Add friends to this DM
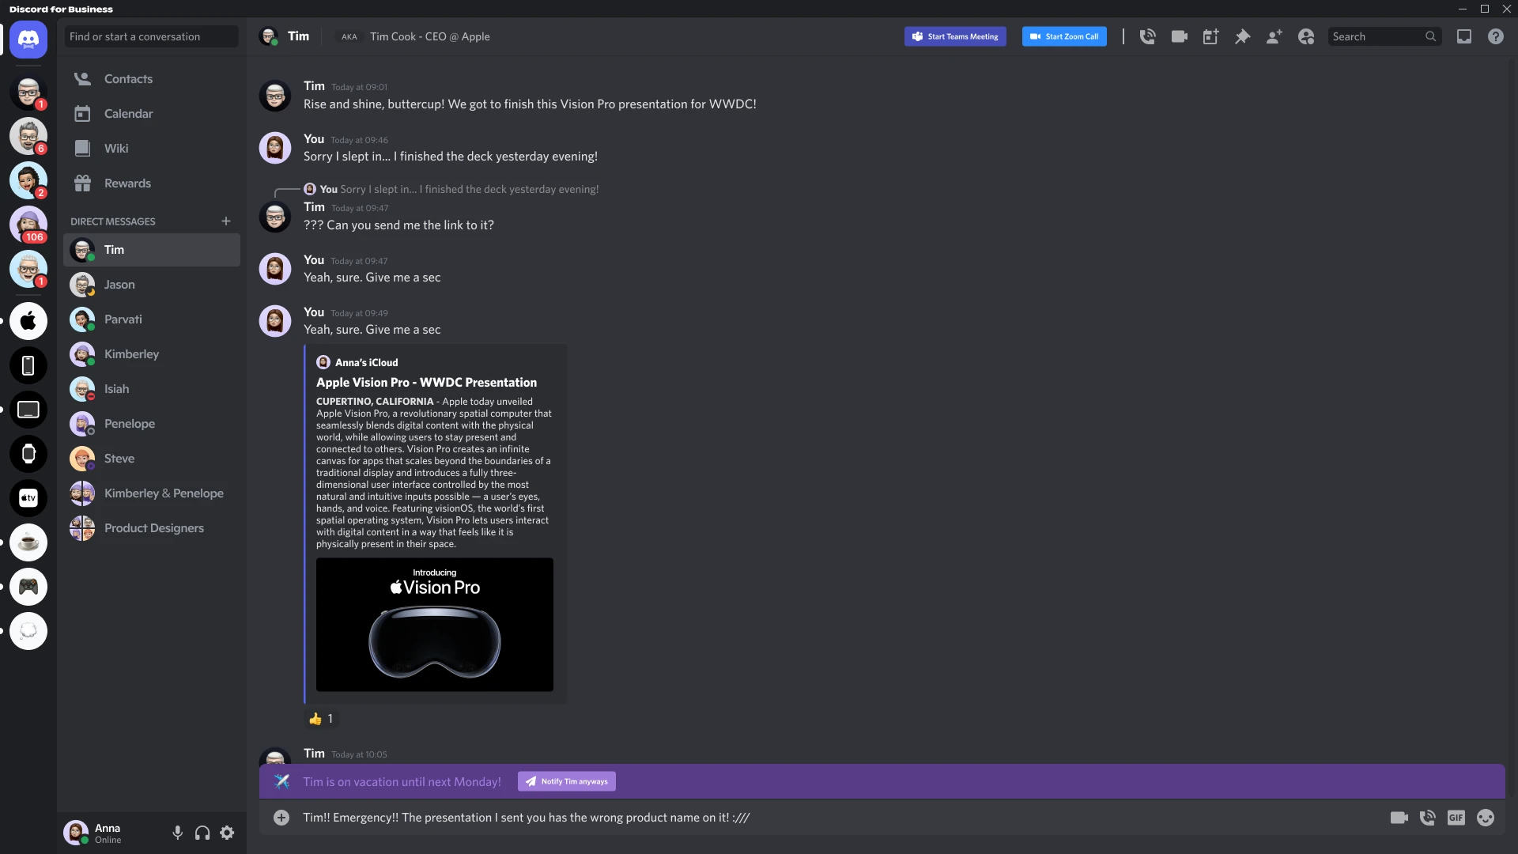 pos(1274,36)
